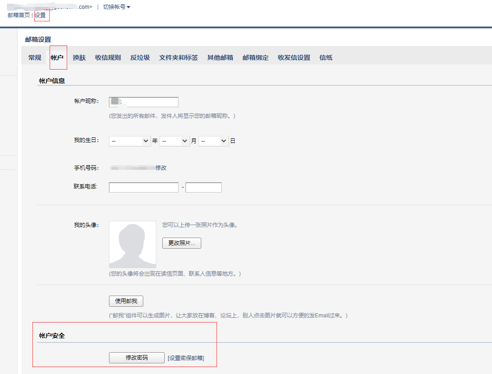Image resolution: width=492 pixels, height=374 pixels.
Task: Click the 更改照片 button
Action: click(x=182, y=243)
